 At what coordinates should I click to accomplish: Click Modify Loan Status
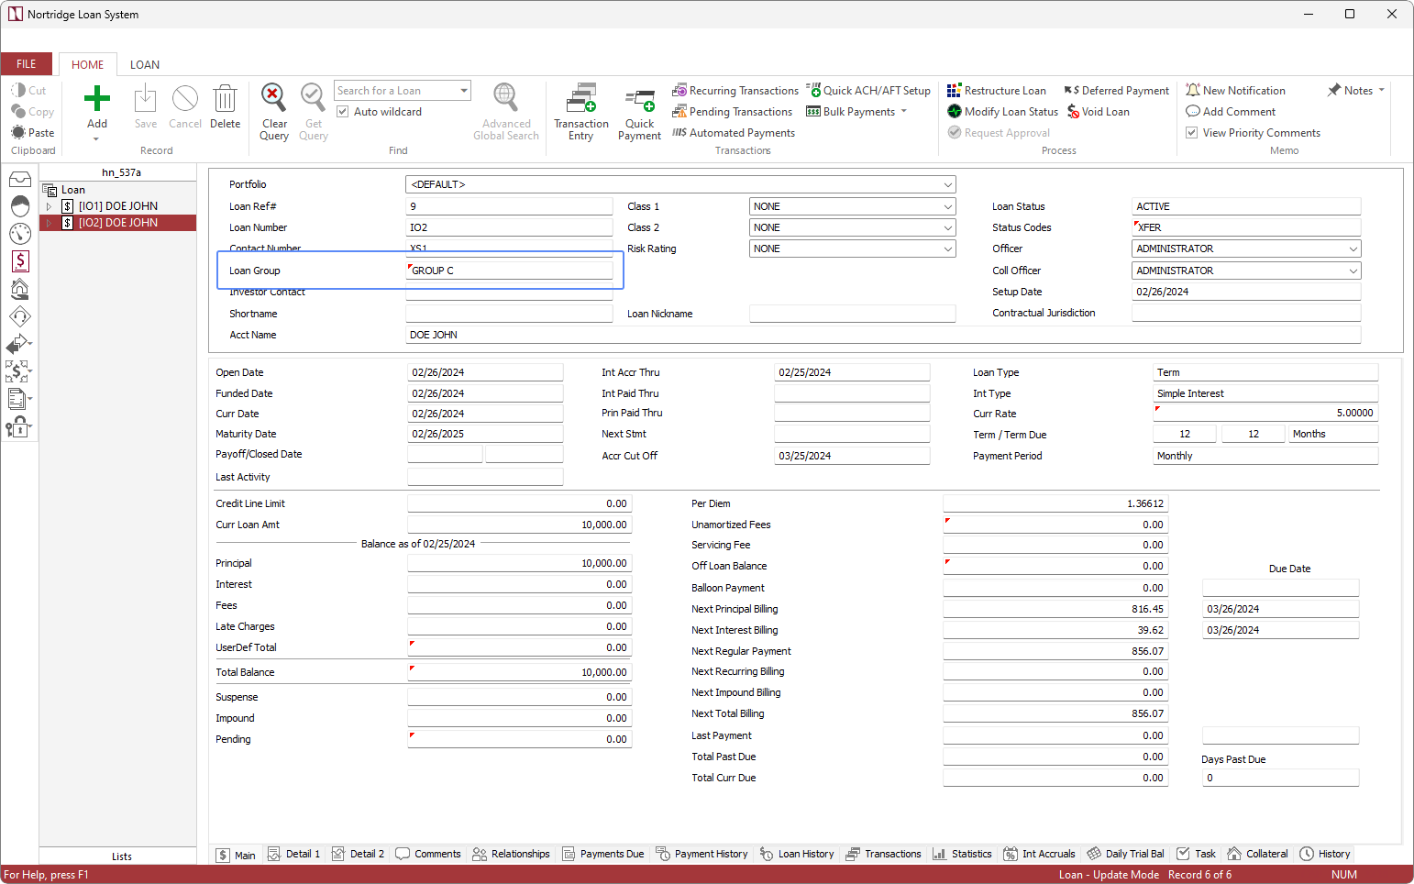1002,112
